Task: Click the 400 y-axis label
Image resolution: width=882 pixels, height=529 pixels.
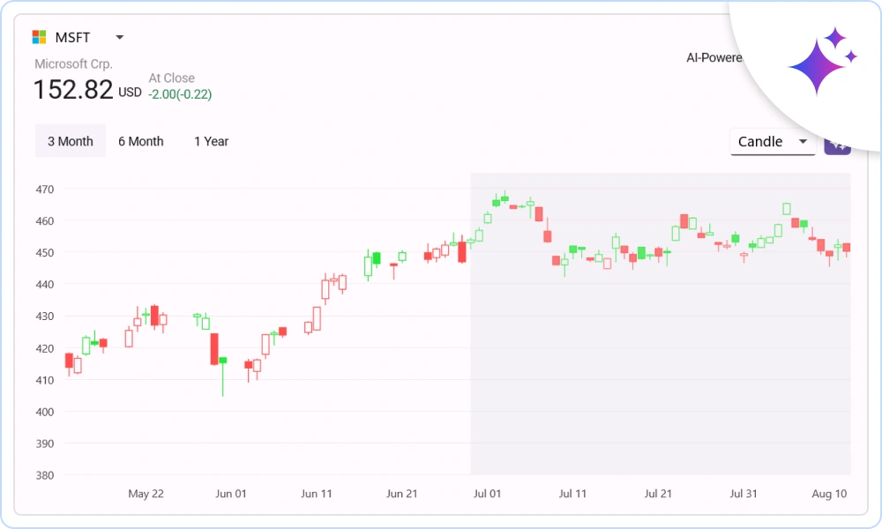Action: pos(45,412)
